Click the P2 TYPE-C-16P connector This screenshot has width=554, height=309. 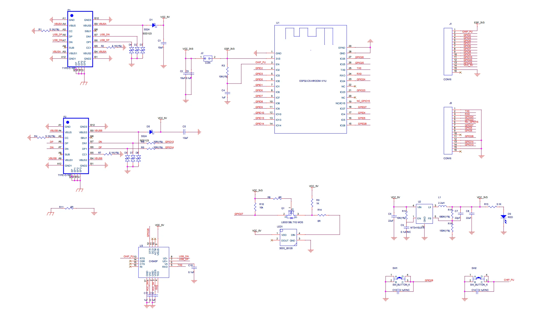click(76, 146)
